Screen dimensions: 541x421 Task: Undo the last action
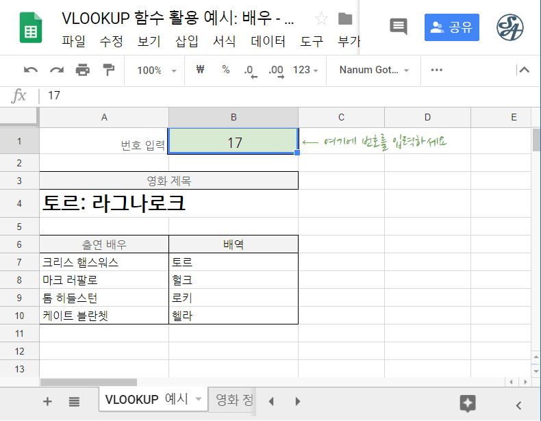tap(31, 70)
